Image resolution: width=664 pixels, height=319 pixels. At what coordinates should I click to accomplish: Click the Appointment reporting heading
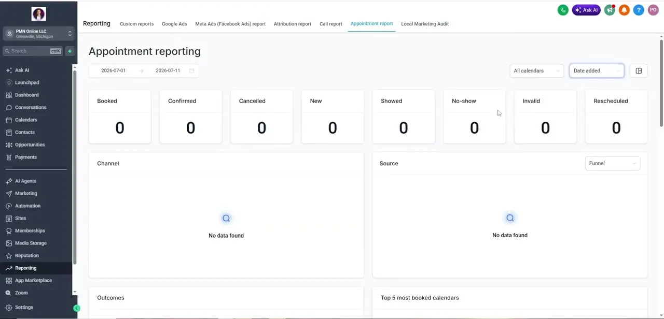click(145, 51)
